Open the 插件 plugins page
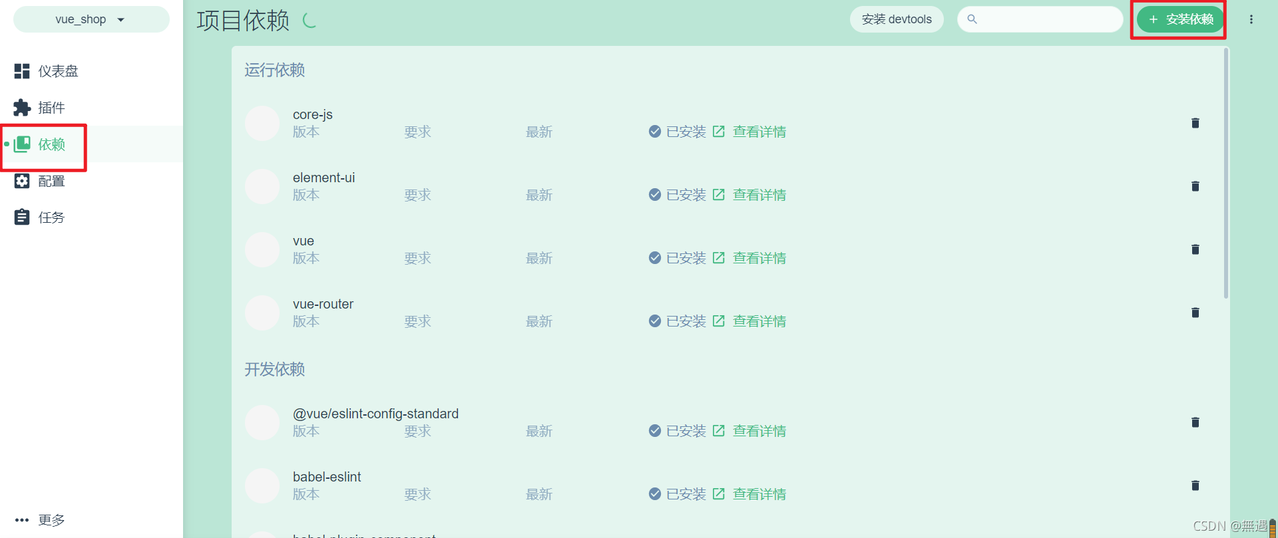Screen dimensions: 1278x538 tap(91, 108)
